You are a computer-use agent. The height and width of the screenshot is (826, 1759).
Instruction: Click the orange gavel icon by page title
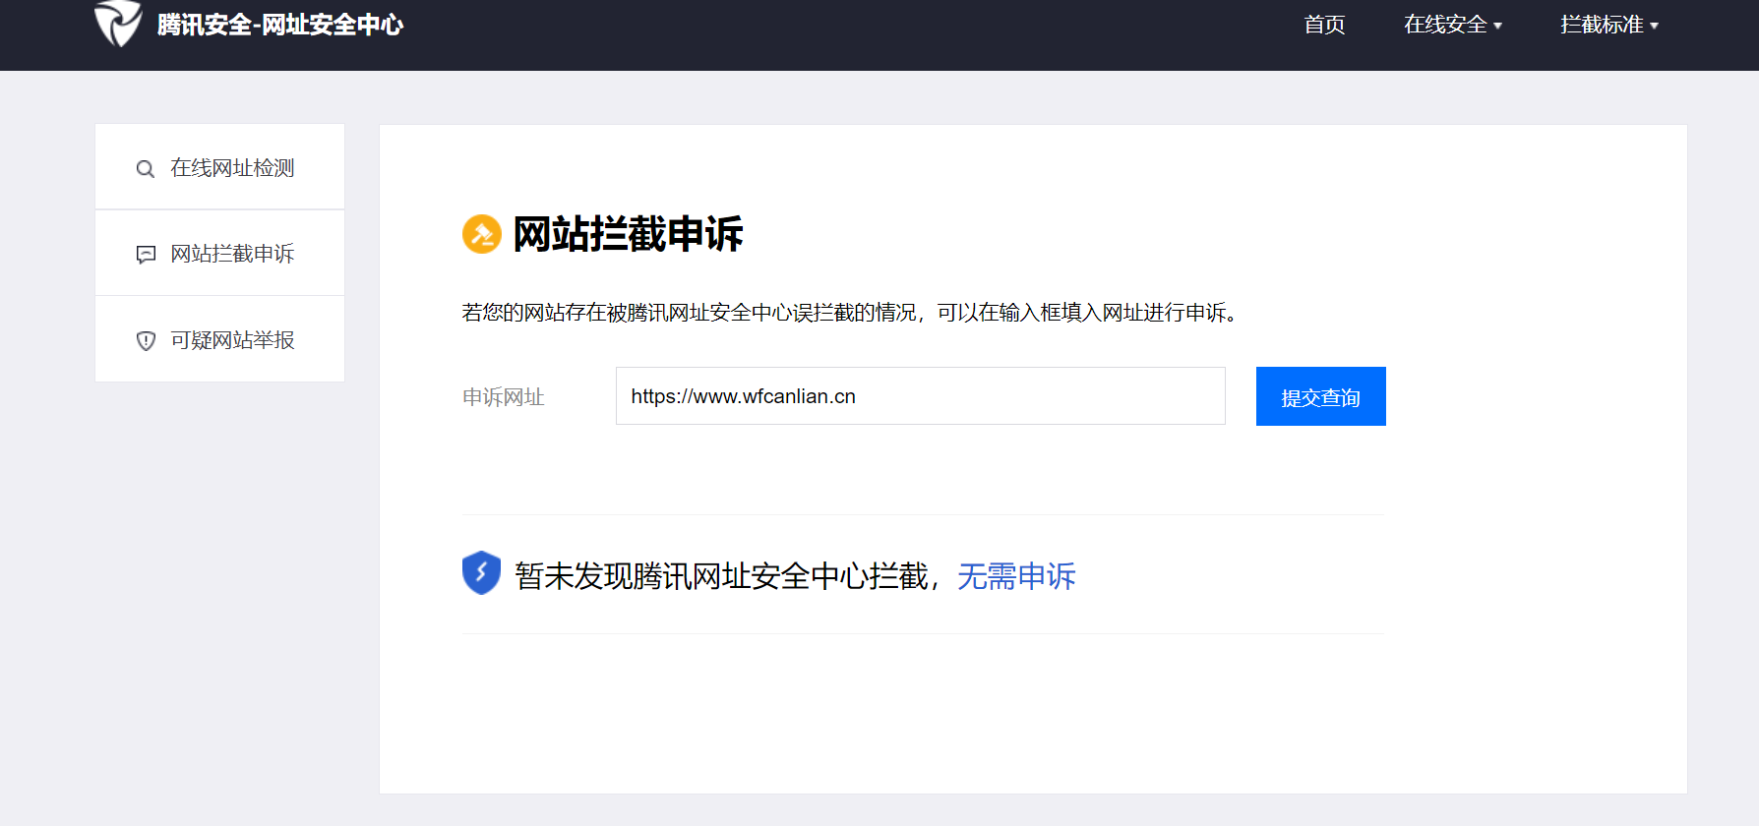482,234
